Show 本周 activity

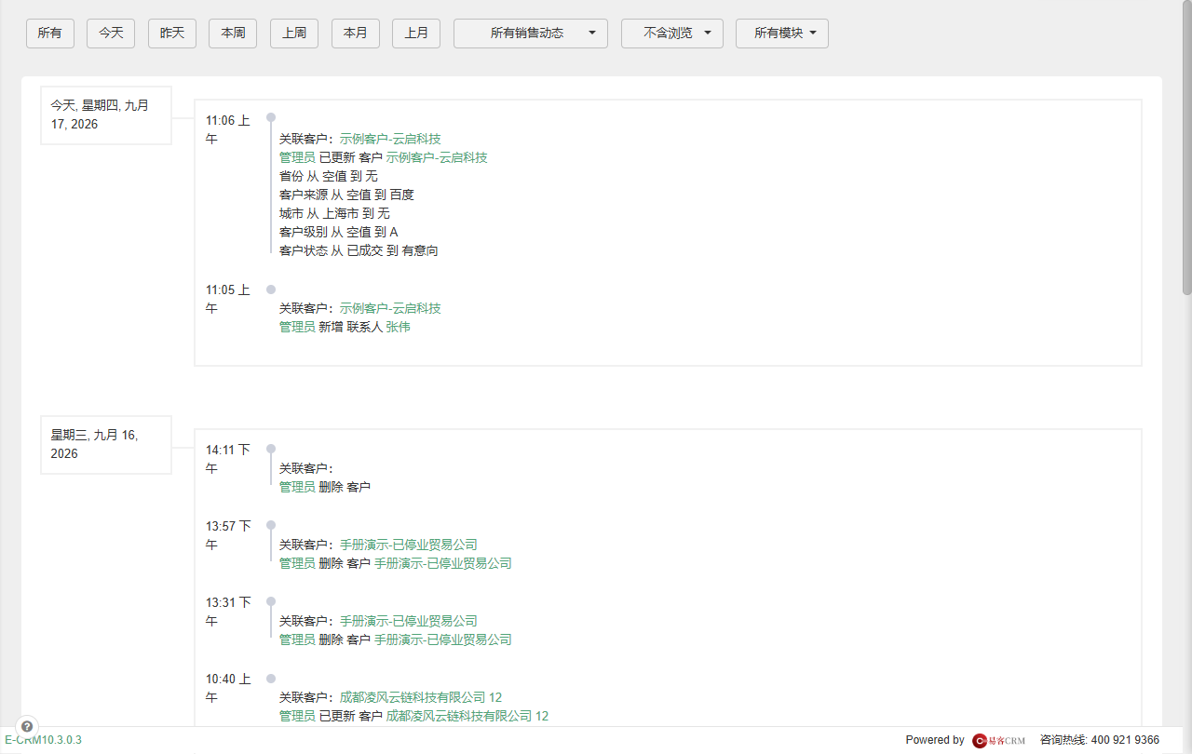[x=233, y=34]
